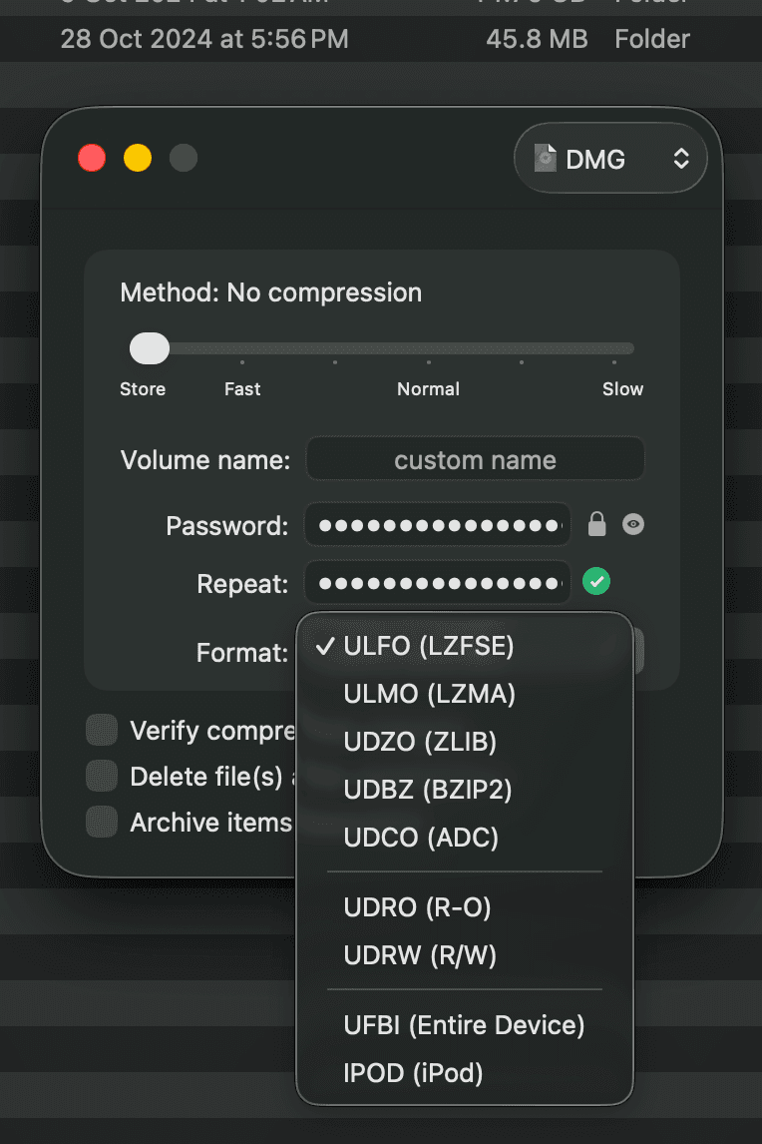The width and height of the screenshot is (762, 1144).
Task: Open the DMG archive type dropdown
Action: (610, 159)
